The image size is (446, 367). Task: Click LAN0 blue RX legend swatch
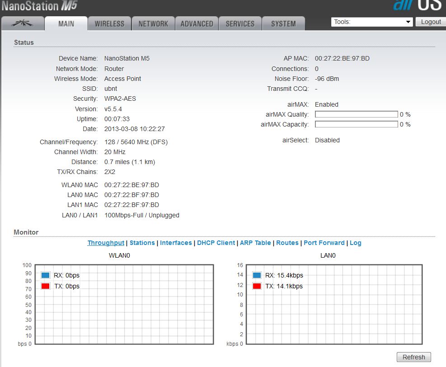tap(257, 275)
